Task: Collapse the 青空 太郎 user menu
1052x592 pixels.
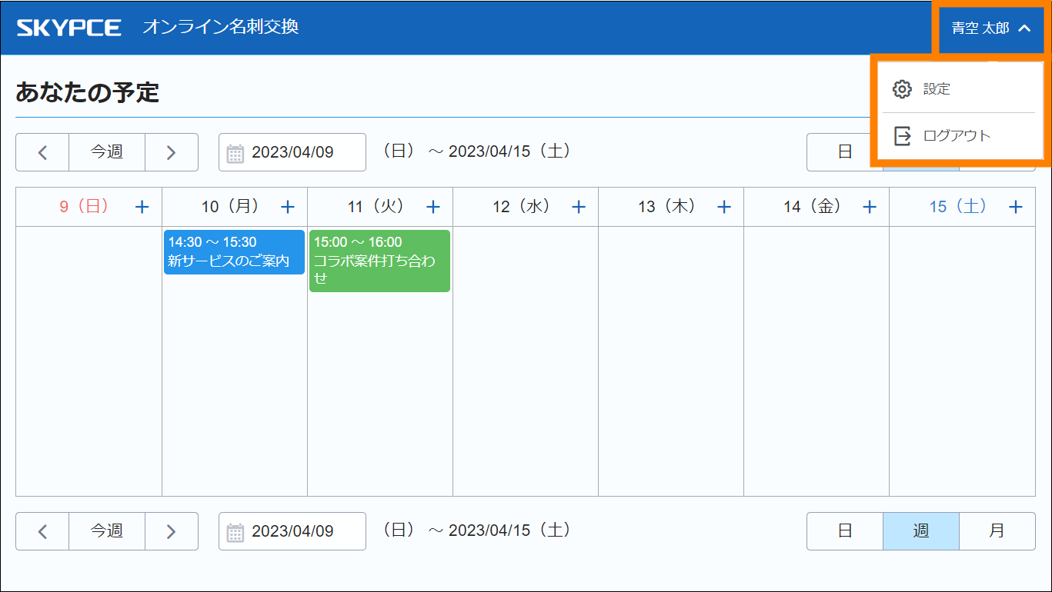Action: (990, 28)
